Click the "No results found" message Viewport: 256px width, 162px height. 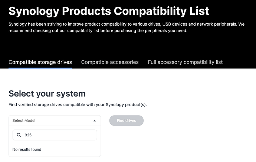[x=27, y=149]
